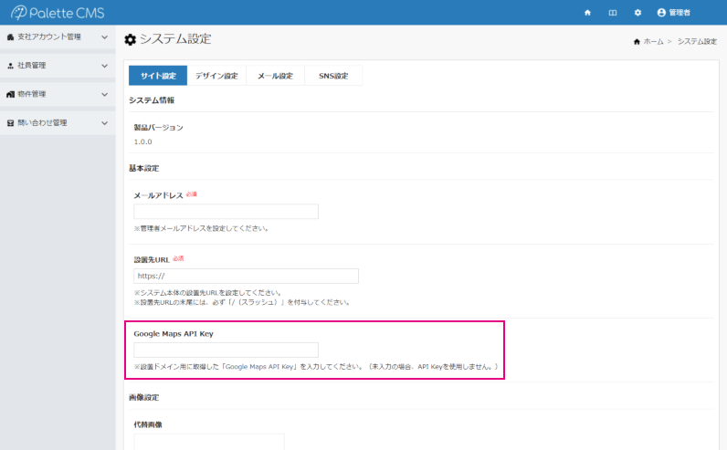Image resolution: width=727 pixels, height=450 pixels.
Task: Focus the メールアドレス input field
Action: [226, 212]
